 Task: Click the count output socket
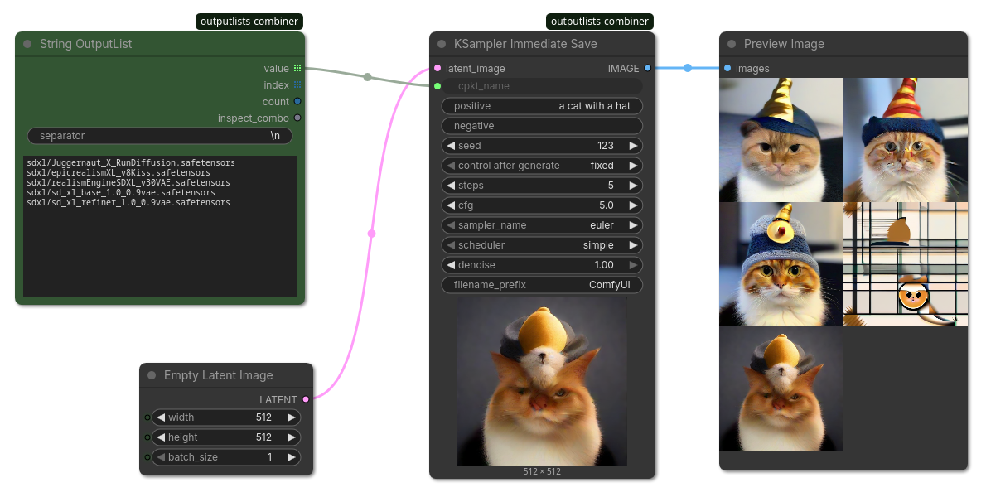coord(297,101)
